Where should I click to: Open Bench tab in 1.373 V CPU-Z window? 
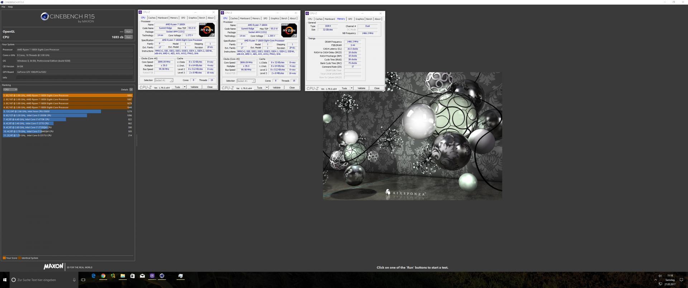click(202, 18)
